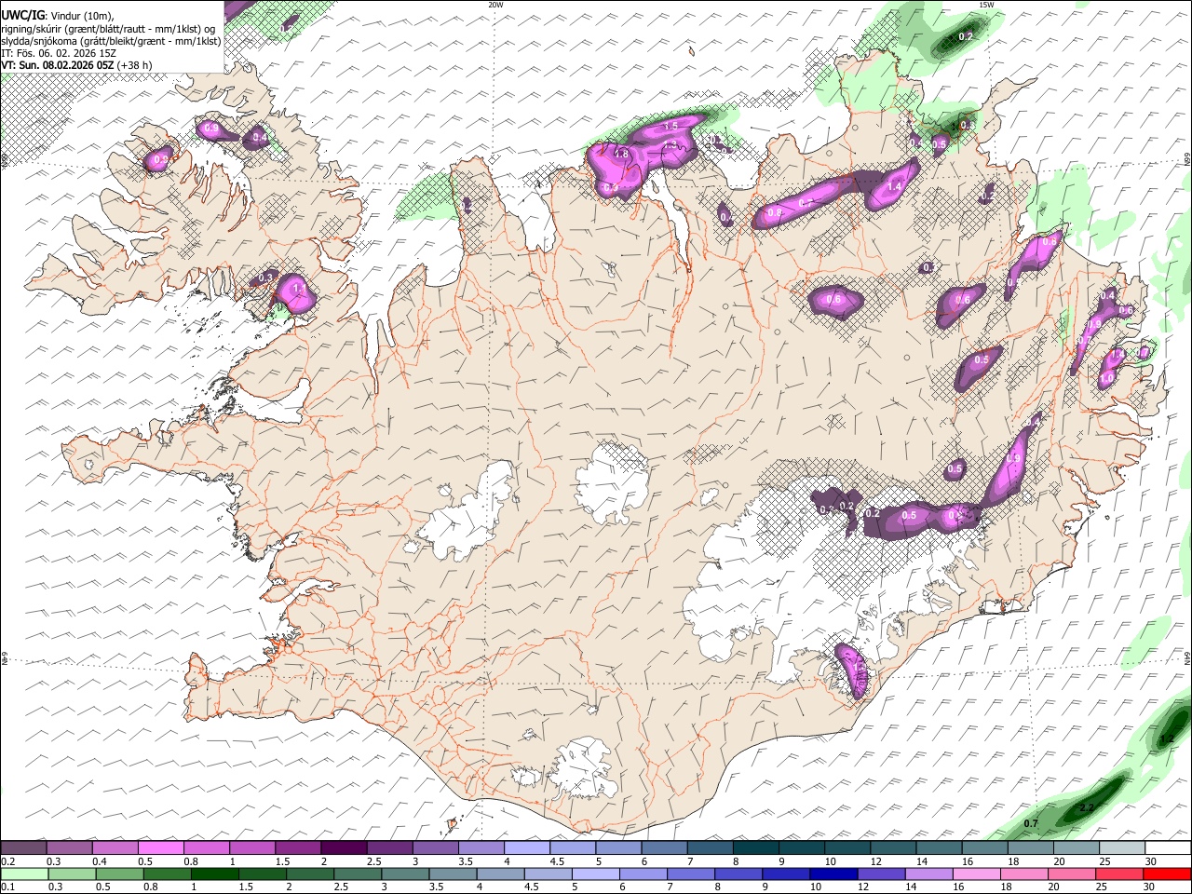Select the coral red 25 rain-scale swatch
The height and width of the screenshot is (894, 1192).
tap(1119, 874)
